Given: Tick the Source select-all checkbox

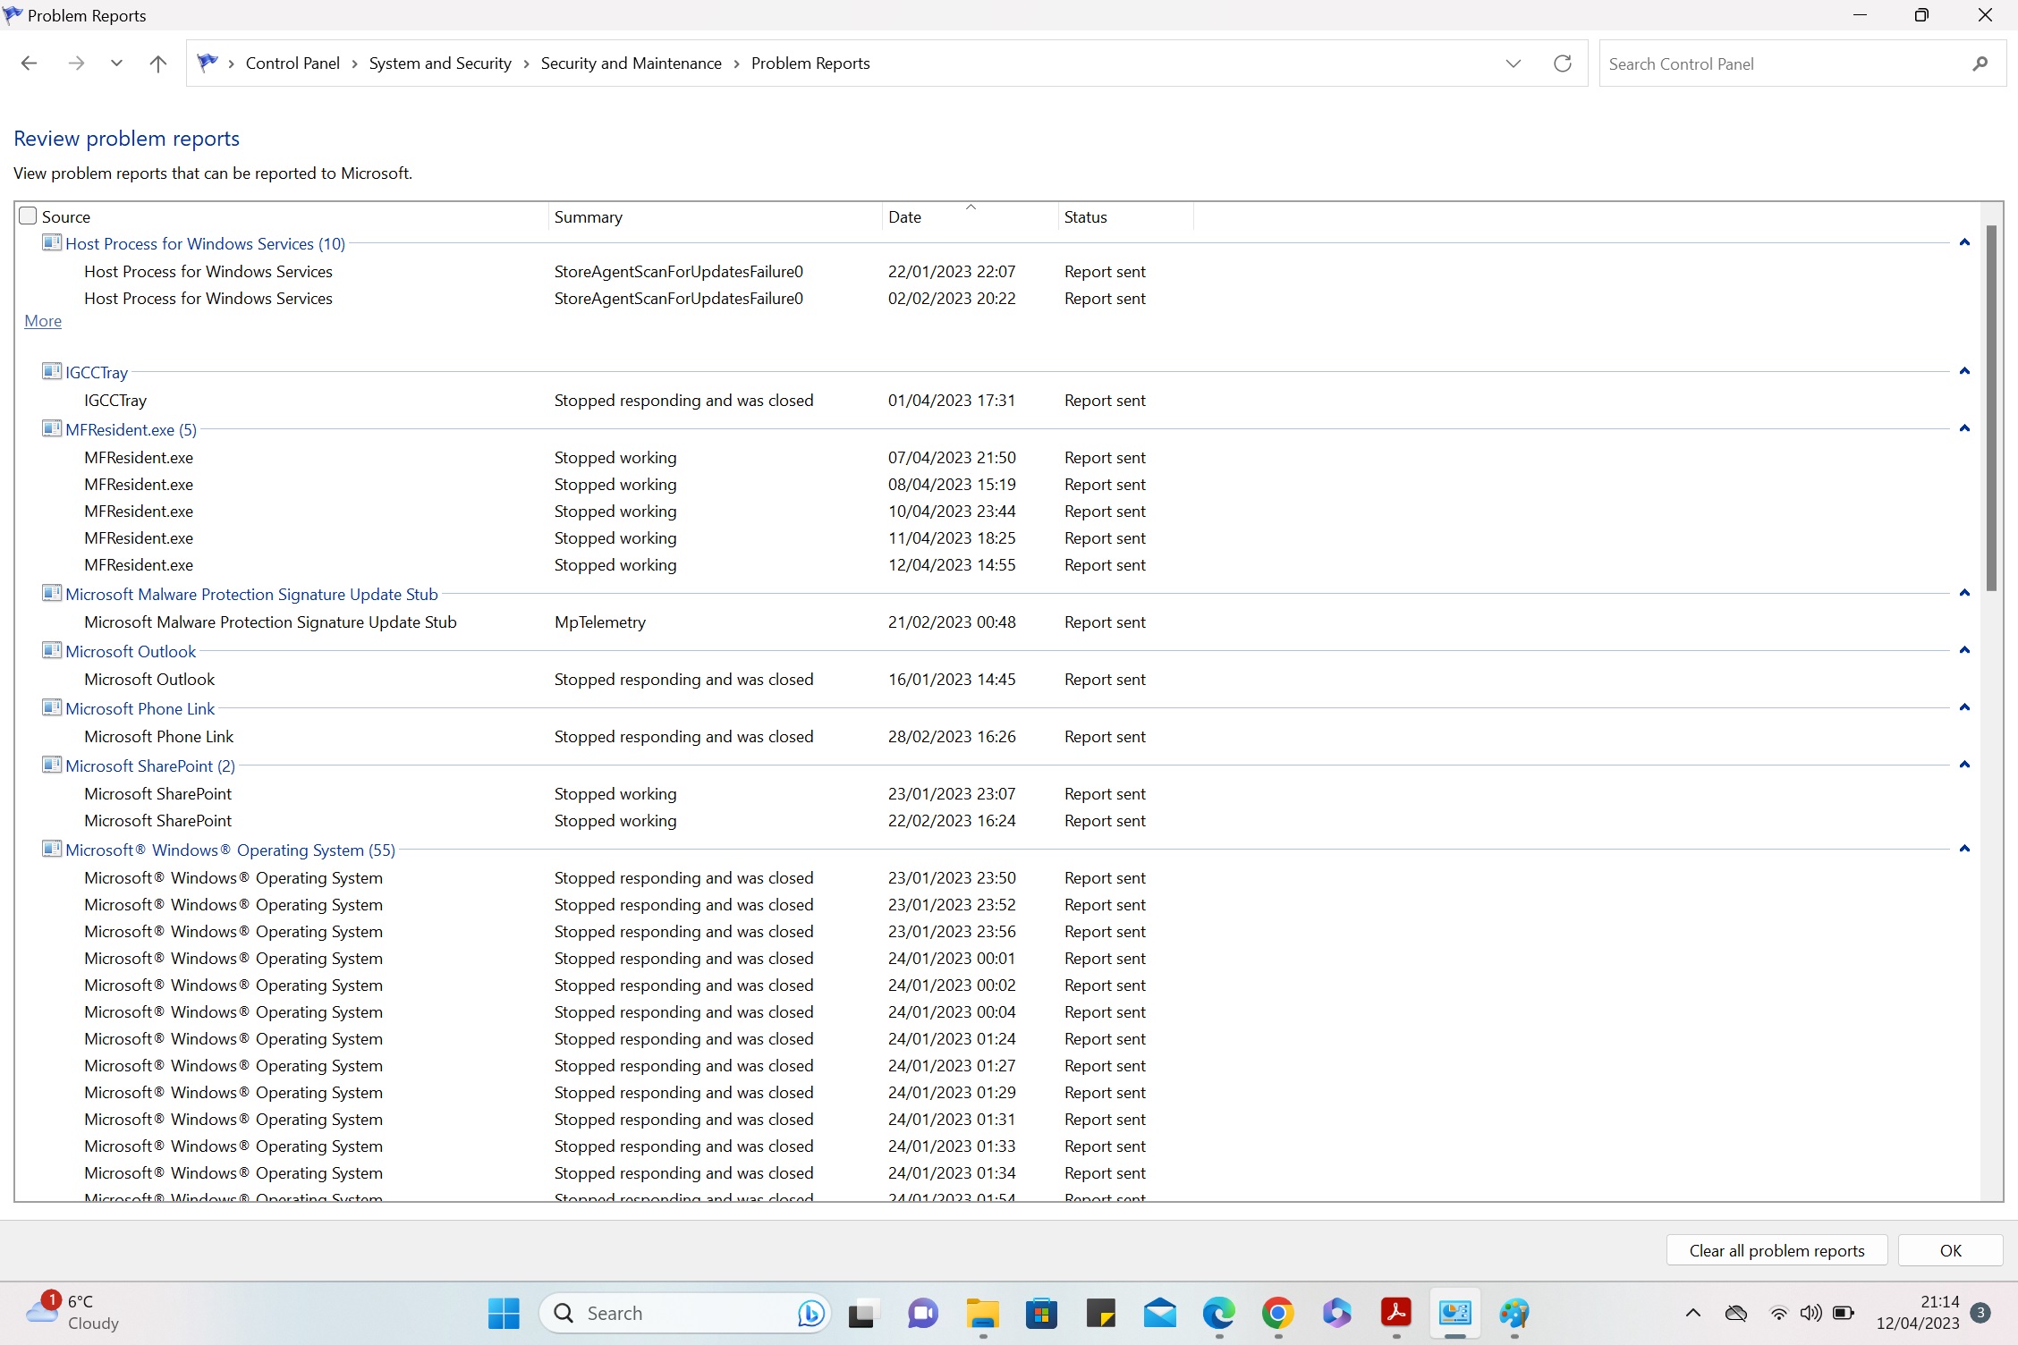Looking at the screenshot, I should (x=28, y=216).
